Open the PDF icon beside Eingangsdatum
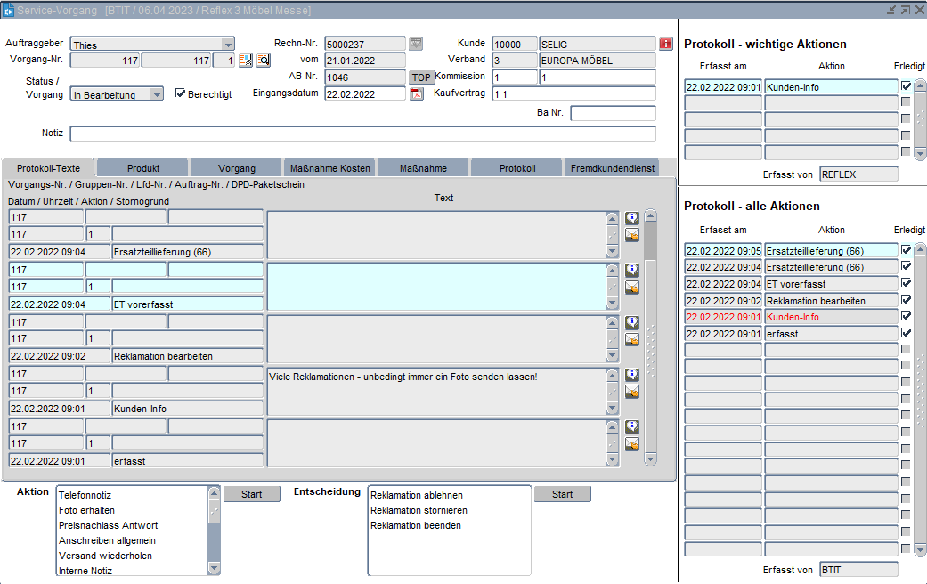 pos(416,93)
